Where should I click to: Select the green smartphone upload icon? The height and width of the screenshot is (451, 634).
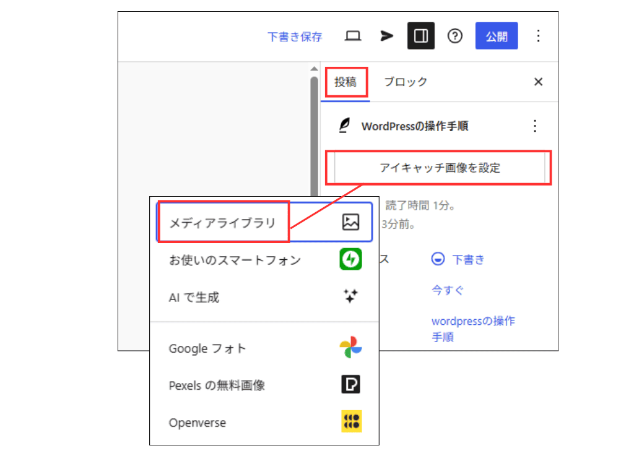coord(350,260)
